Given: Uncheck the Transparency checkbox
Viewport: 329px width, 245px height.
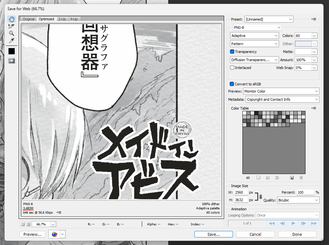Looking at the screenshot, I should coord(232,51).
